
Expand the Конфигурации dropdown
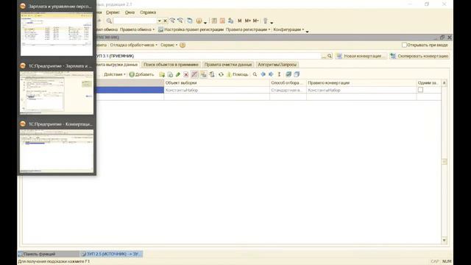tap(288, 29)
